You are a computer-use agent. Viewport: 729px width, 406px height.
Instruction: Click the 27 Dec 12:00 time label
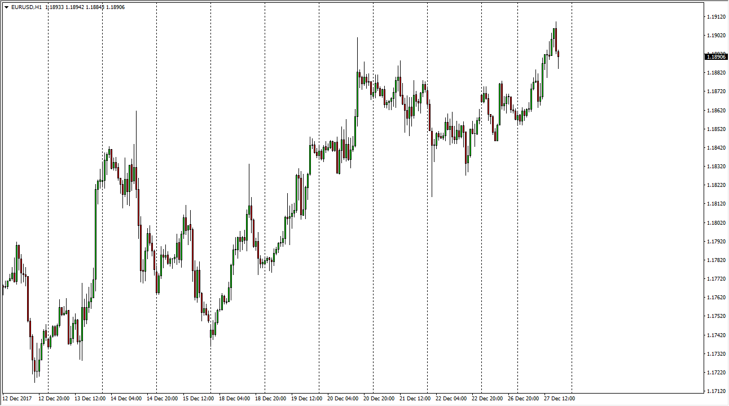[x=559, y=399]
